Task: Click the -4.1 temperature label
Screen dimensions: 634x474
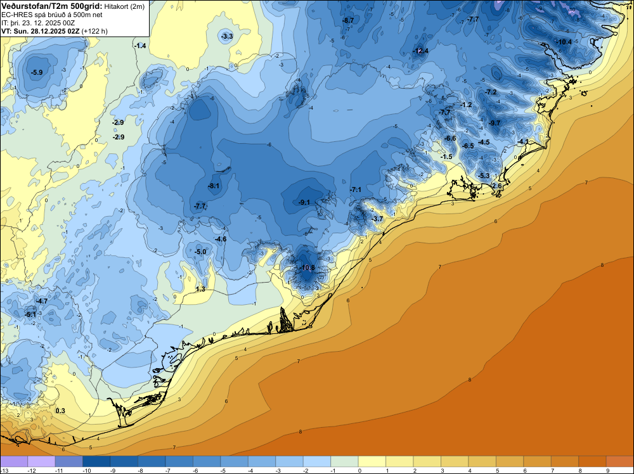Action: (523, 141)
